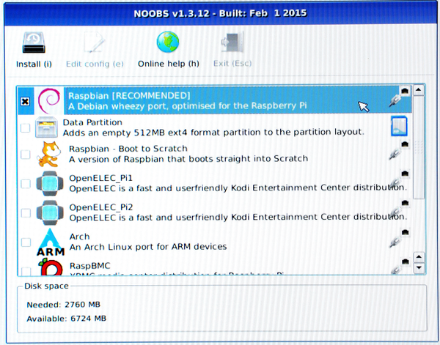Click the Data Partition drawer icon

coord(46,127)
